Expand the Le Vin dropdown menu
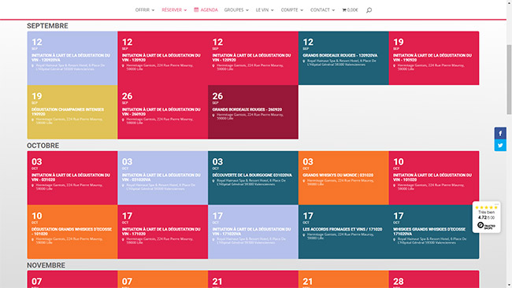The image size is (512, 288). 265,10
